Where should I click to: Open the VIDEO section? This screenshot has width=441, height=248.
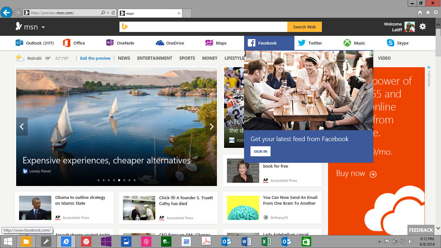tap(384, 58)
